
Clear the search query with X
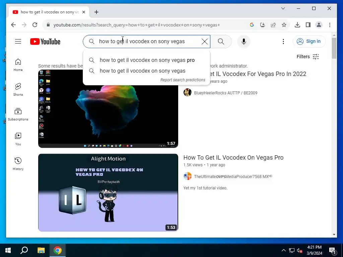click(x=205, y=41)
